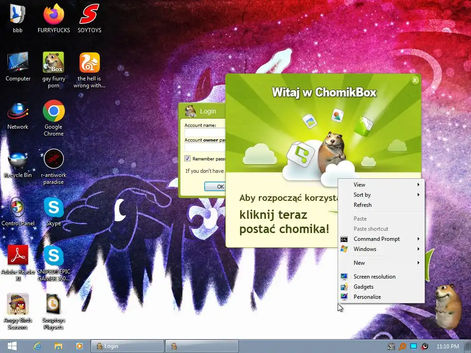Expand the Command Prompt submenu
The width and height of the screenshot is (471, 353).
click(x=382, y=239)
